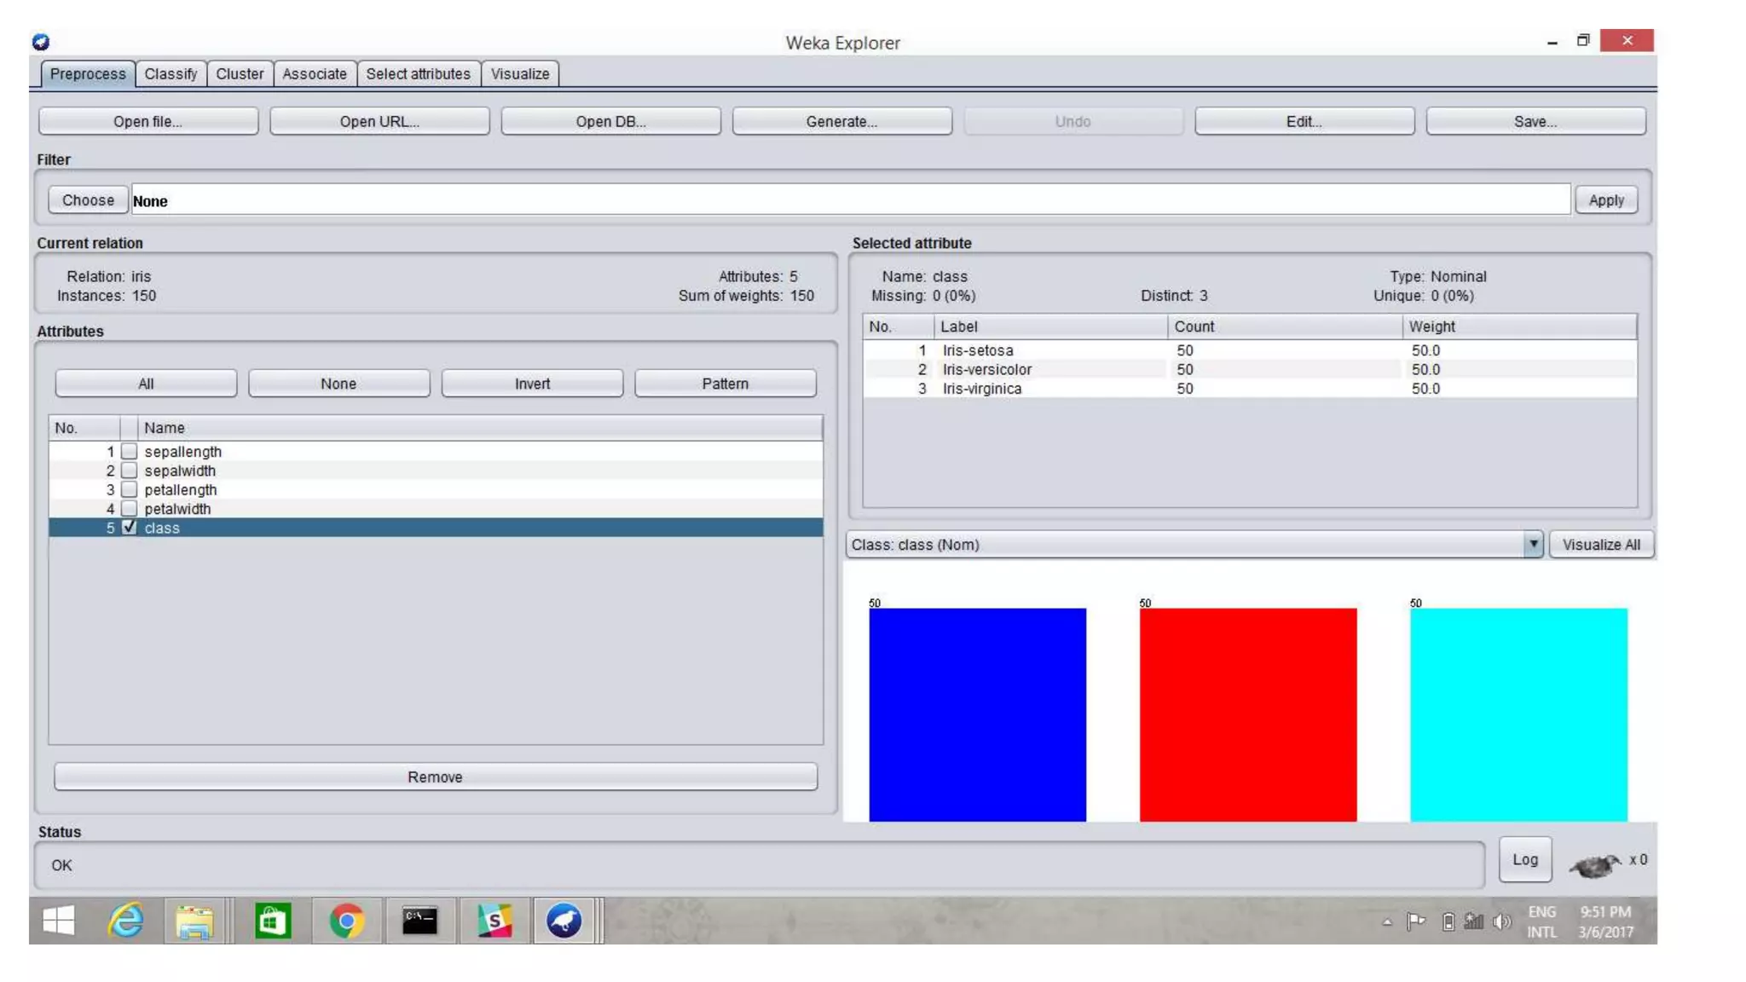Open the Visualize tab

pyautogui.click(x=520, y=74)
